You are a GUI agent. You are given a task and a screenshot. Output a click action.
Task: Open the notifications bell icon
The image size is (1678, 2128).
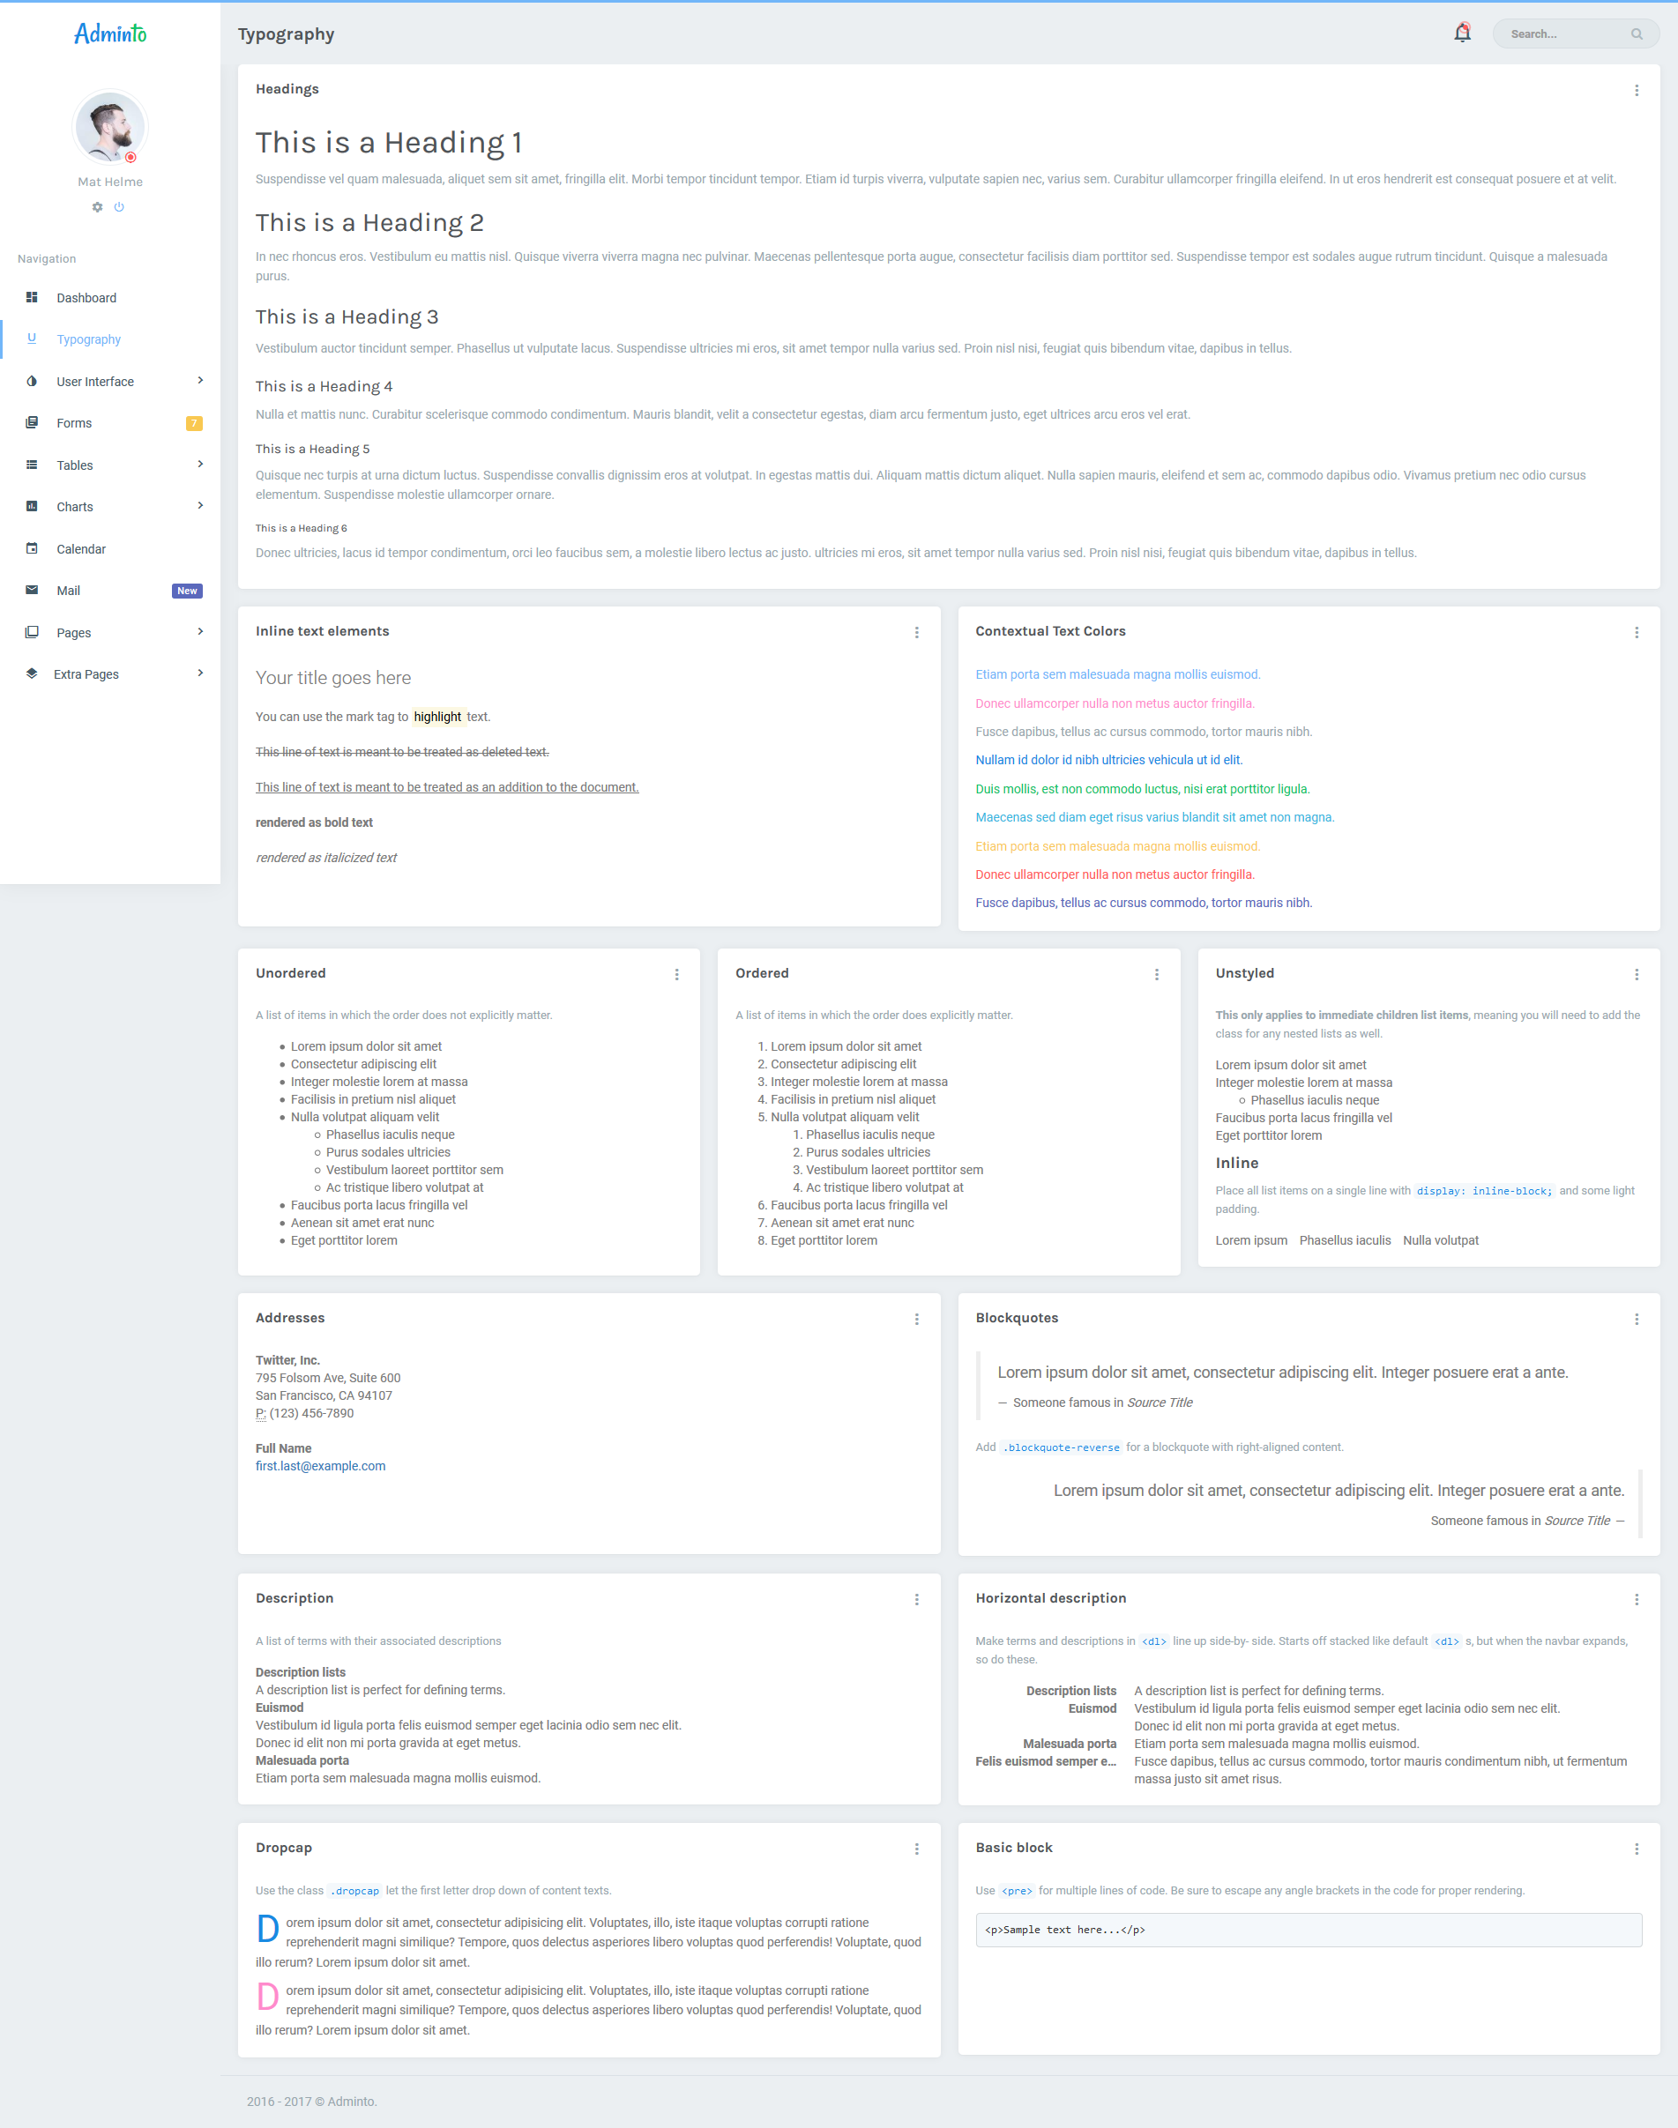(x=1462, y=33)
